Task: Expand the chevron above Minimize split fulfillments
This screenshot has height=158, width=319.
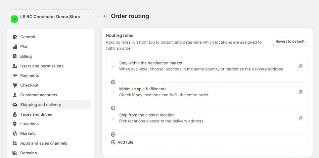Action: tap(113, 82)
